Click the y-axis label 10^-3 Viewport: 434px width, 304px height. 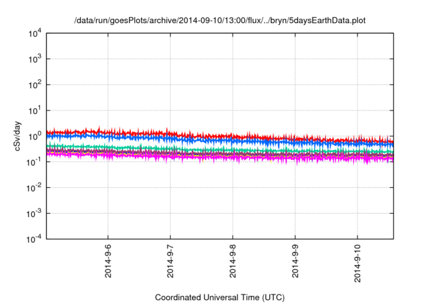(35, 214)
